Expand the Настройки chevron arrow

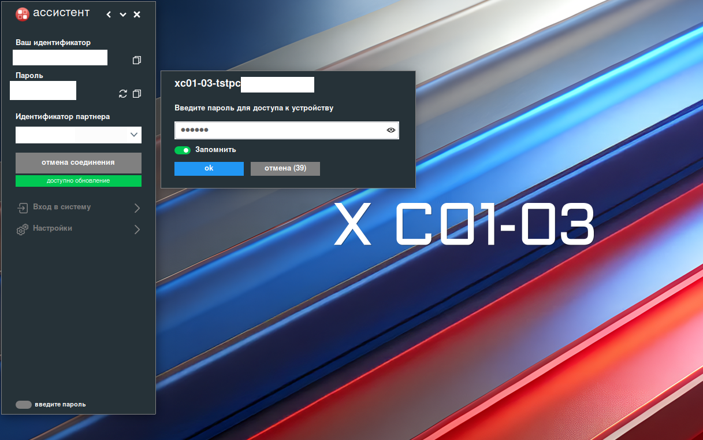(x=137, y=230)
